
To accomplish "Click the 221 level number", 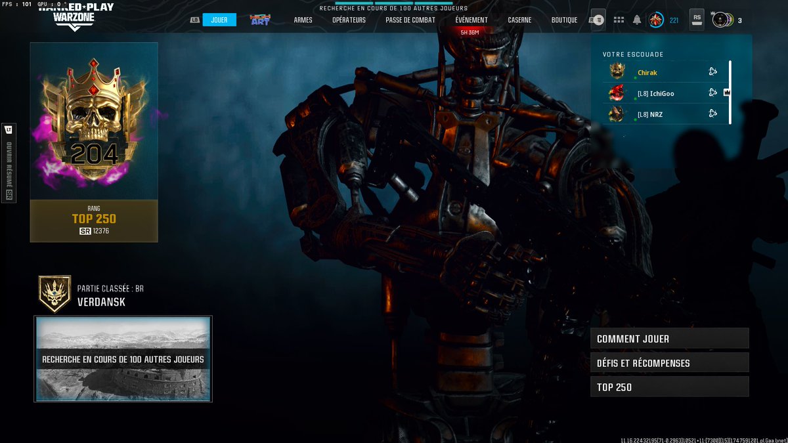I will click(x=674, y=20).
